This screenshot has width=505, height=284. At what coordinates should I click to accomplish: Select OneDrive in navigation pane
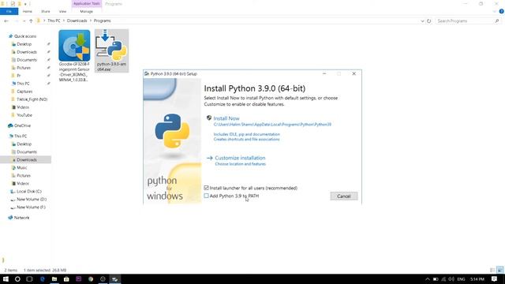[x=22, y=125]
